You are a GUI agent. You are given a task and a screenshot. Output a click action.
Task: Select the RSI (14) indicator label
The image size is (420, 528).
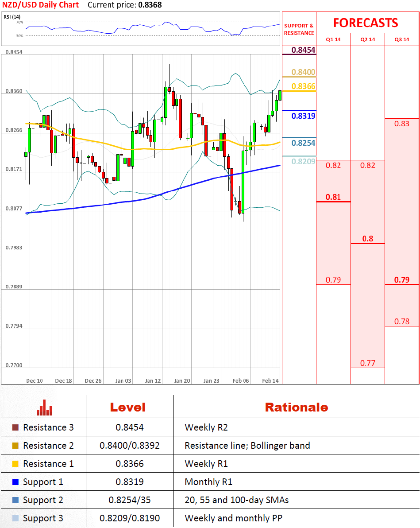[12, 17]
